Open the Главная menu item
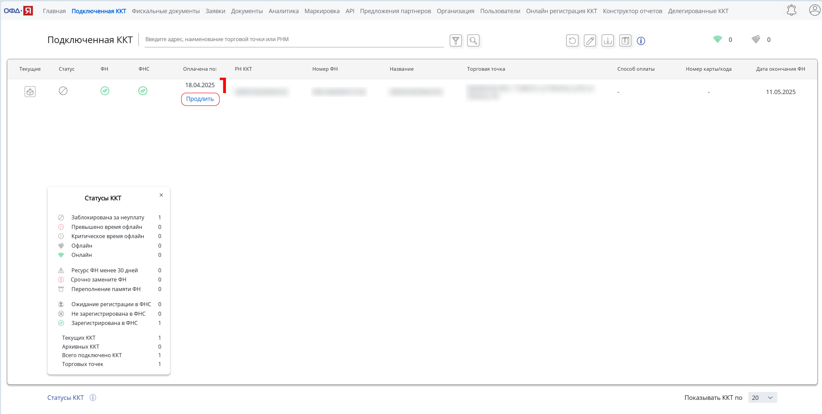 (x=54, y=11)
